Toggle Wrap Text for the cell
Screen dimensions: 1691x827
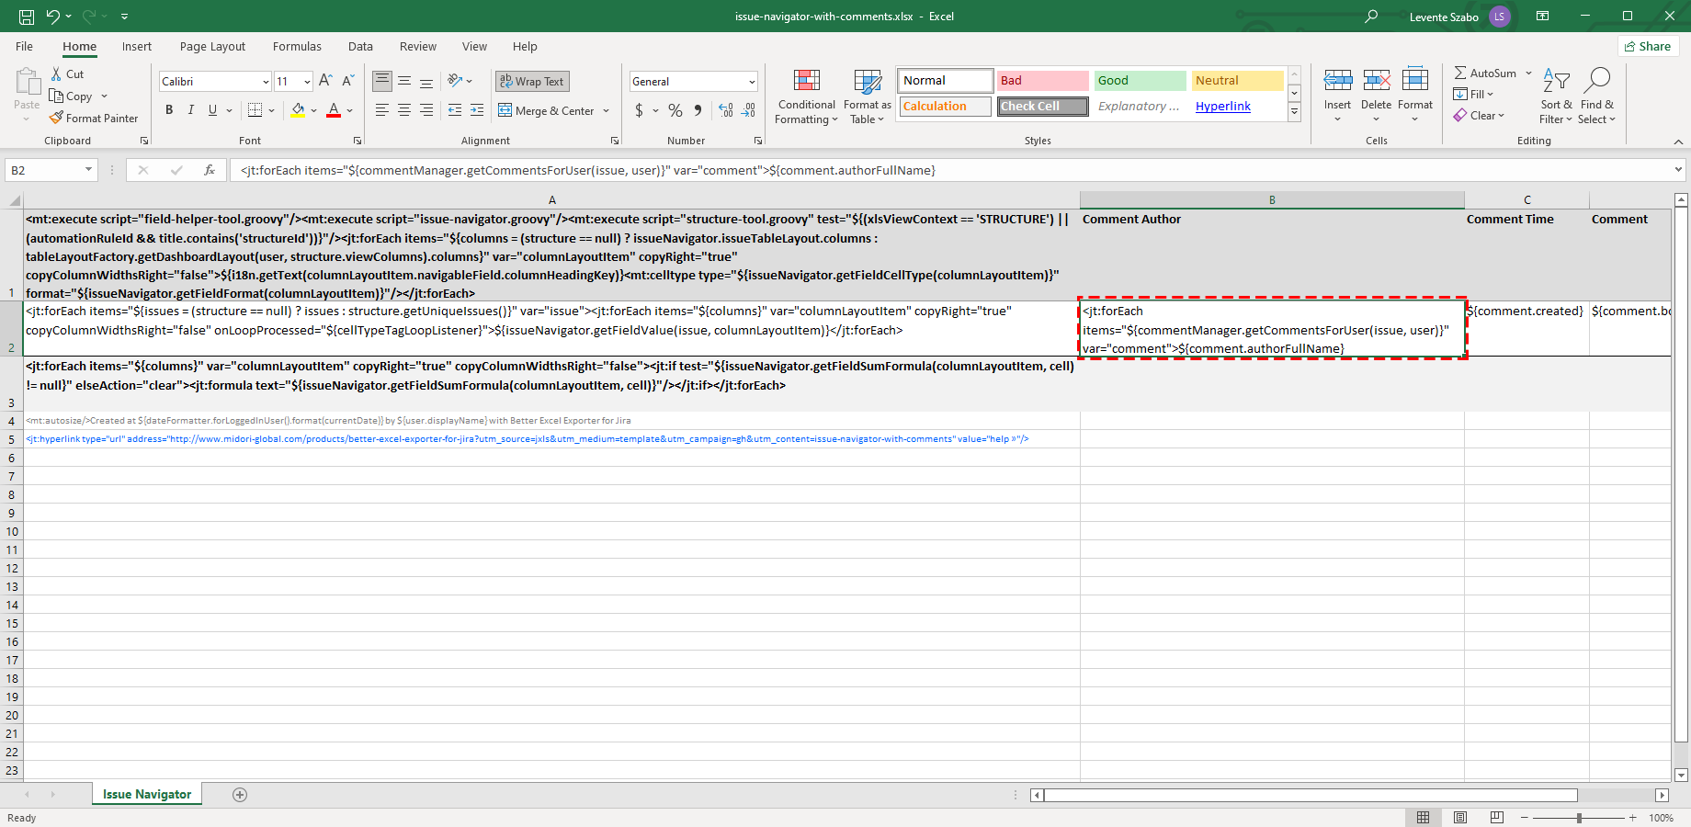pyautogui.click(x=533, y=81)
